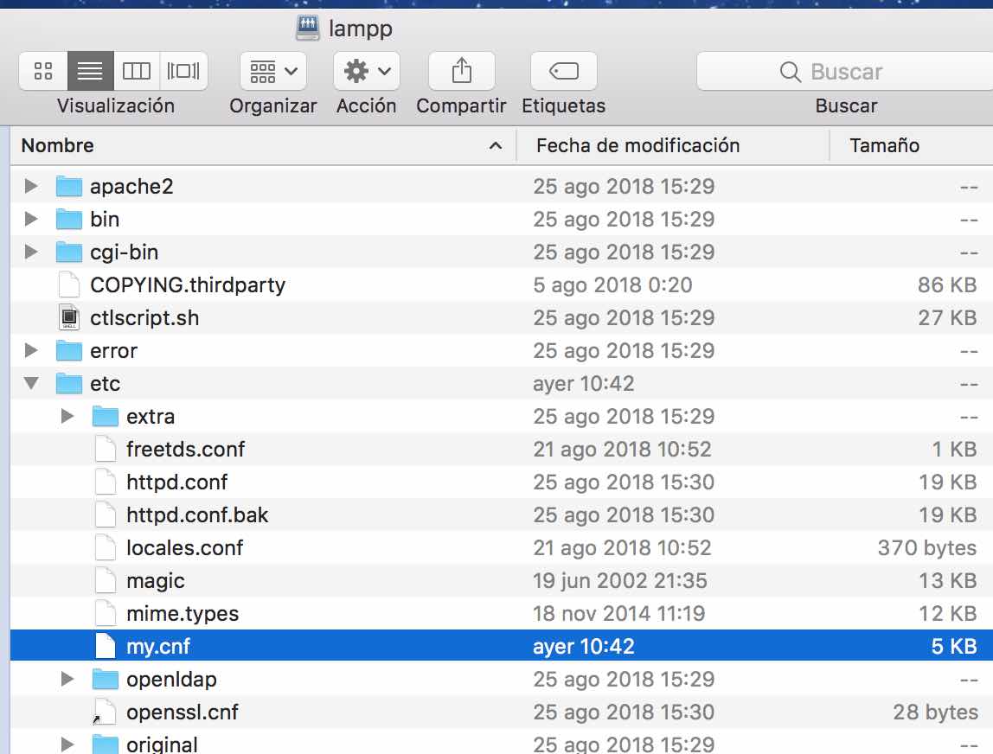Expand the openldap folder
The height and width of the screenshot is (754, 993).
tap(68, 679)
